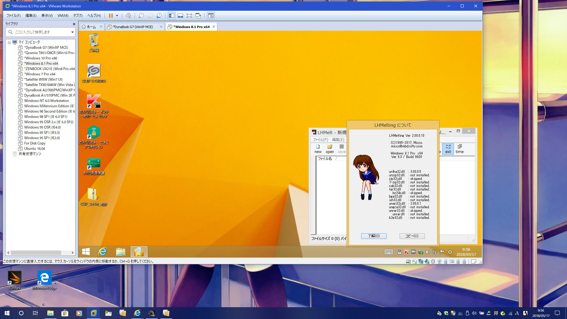Switch to the DynaBook G7 (WinXP MCE) tab

pyautogui.click(x=133, y=27)
